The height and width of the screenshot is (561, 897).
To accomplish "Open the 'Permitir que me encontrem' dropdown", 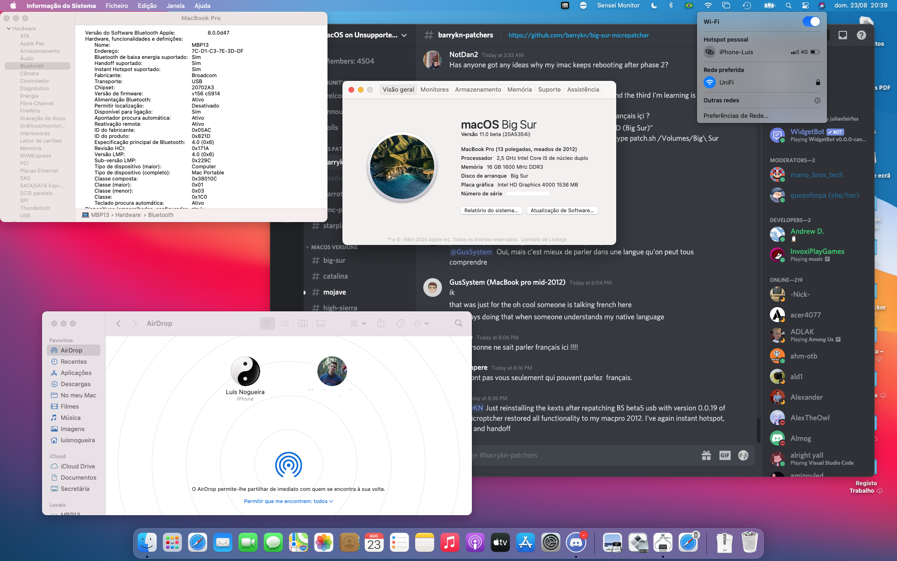I will [x=288, y=501].
